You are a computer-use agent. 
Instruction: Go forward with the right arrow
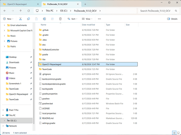13,11
